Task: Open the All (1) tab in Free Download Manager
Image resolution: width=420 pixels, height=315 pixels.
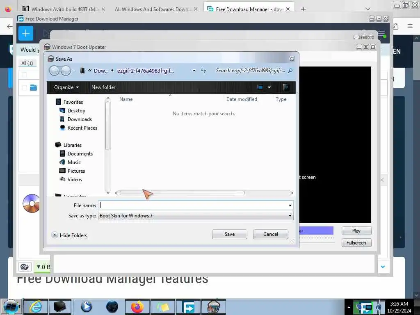Action: 27,63
